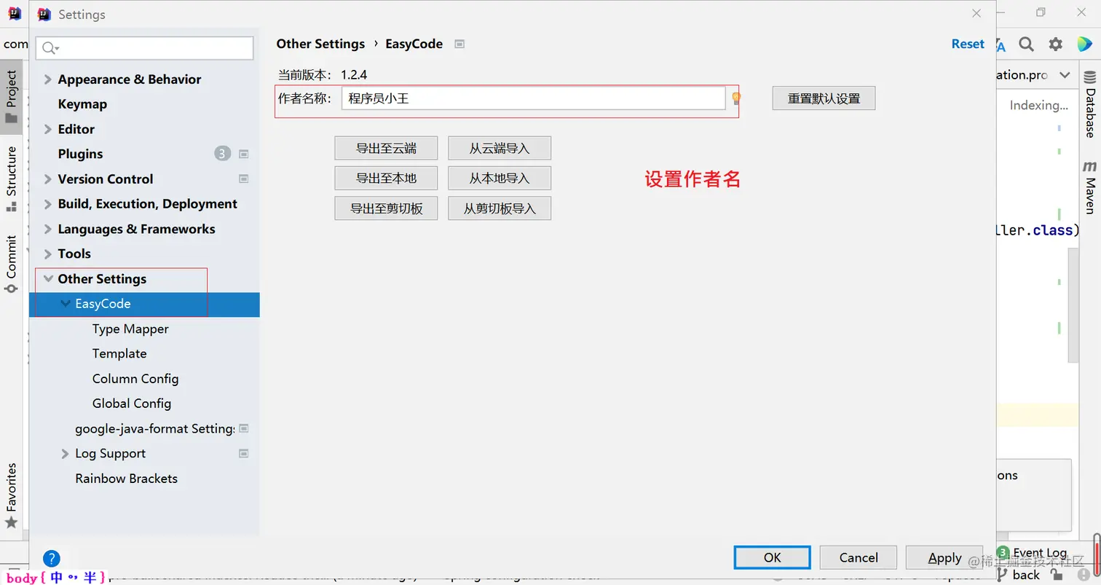This screenshot has width=1101, height=585.
Task: Open Column Config under EasyCode
Action: pyautogui.click(x=135, y=378)
